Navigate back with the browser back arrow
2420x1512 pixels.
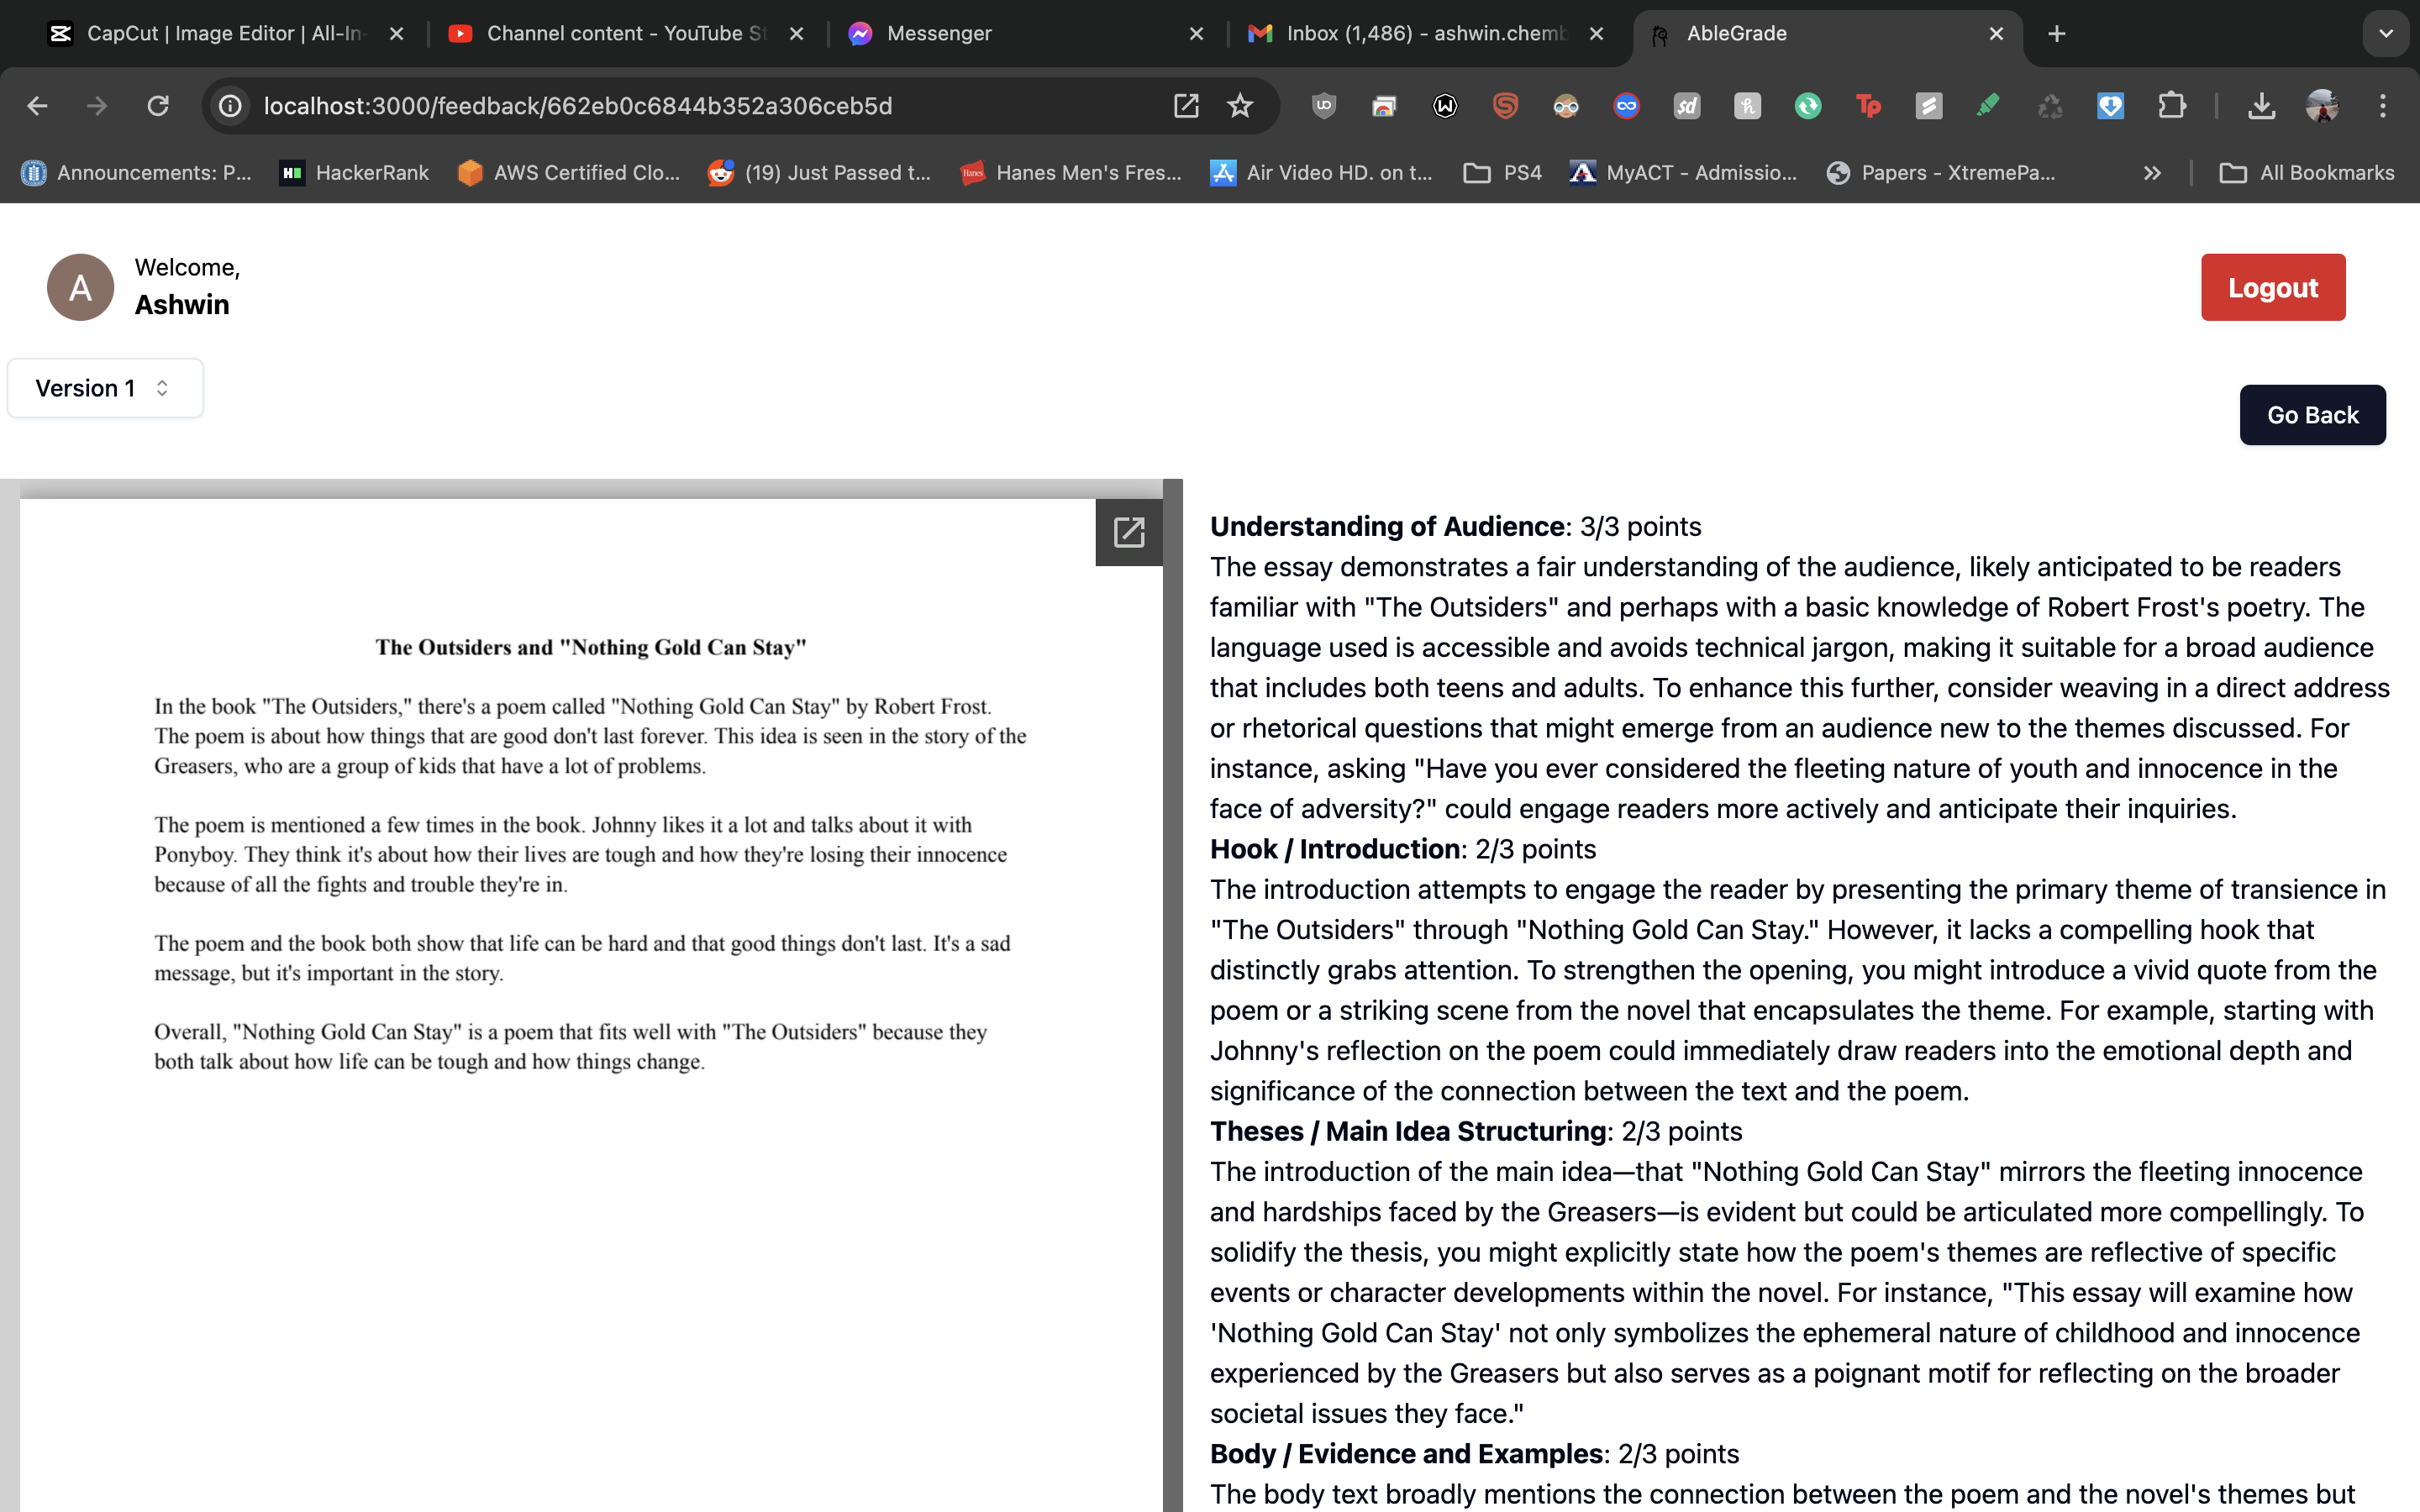pos(37,106)
